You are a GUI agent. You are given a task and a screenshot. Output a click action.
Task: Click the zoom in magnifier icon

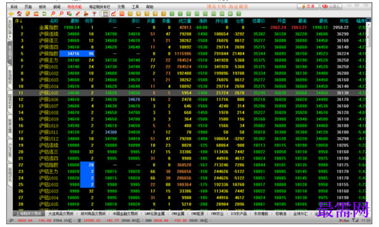pyautogui.click(x=53, y=14)
